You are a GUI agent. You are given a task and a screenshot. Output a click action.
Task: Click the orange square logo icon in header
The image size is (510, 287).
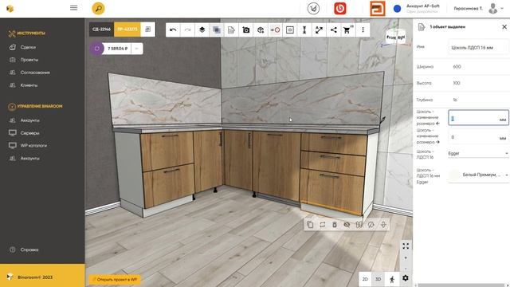coord(377,9)
